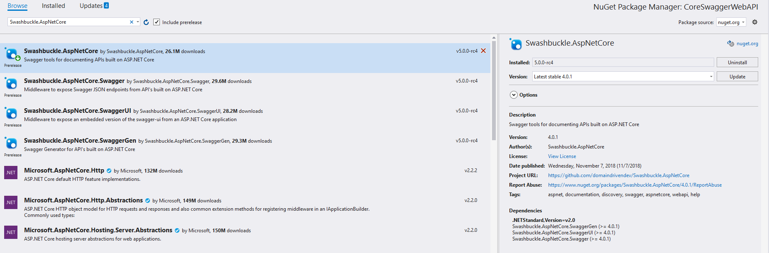Screen dimensions: 769x253
Task: Click the scrollbar up arrow in package list
Action: pyautogui.click(x=494, y=37)
